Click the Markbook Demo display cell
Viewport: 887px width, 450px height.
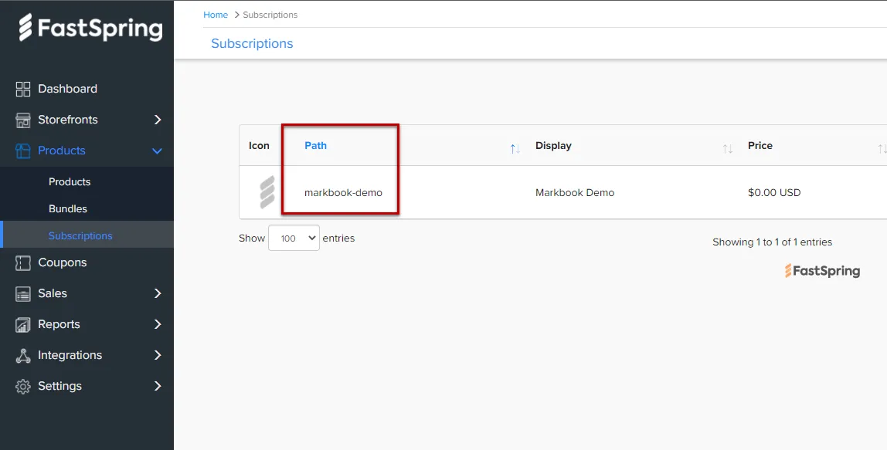[x=575, y=193]
